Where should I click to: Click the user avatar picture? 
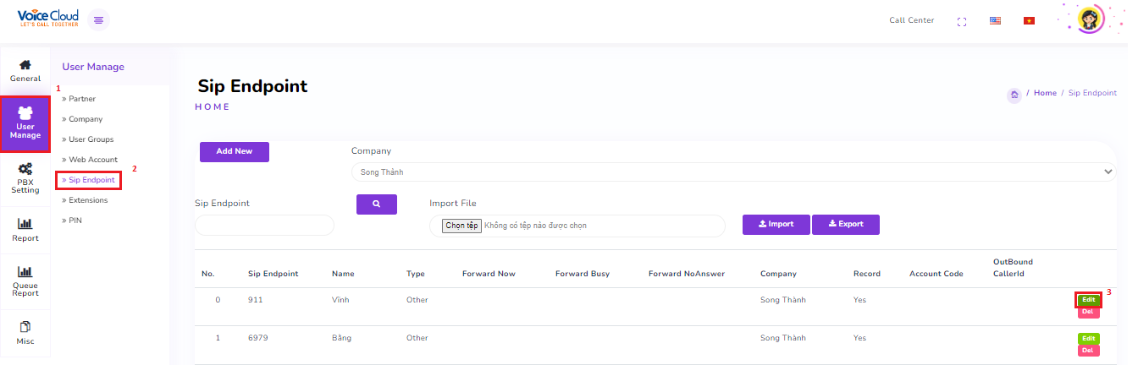point(1091,19)
